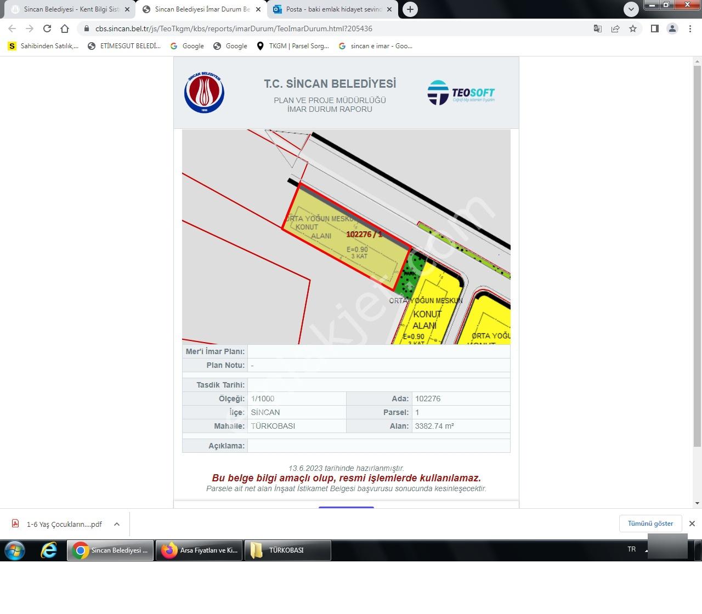Select the İlçe value SİNCAN
Image resolution: width=702 pixels, height=614 pixels.
click(265, 412)
